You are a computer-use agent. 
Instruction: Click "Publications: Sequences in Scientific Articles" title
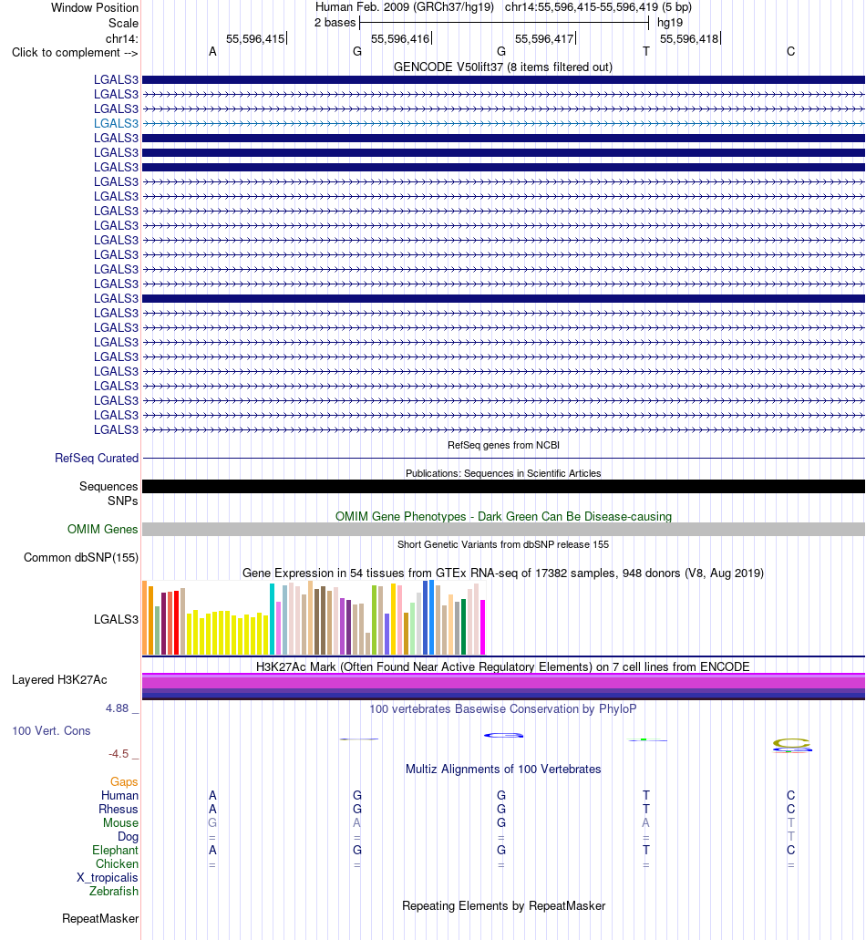pos(503,473)
